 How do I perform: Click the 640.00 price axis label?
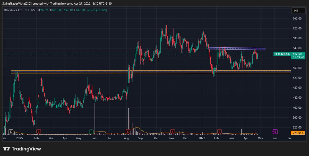[297, 48]
